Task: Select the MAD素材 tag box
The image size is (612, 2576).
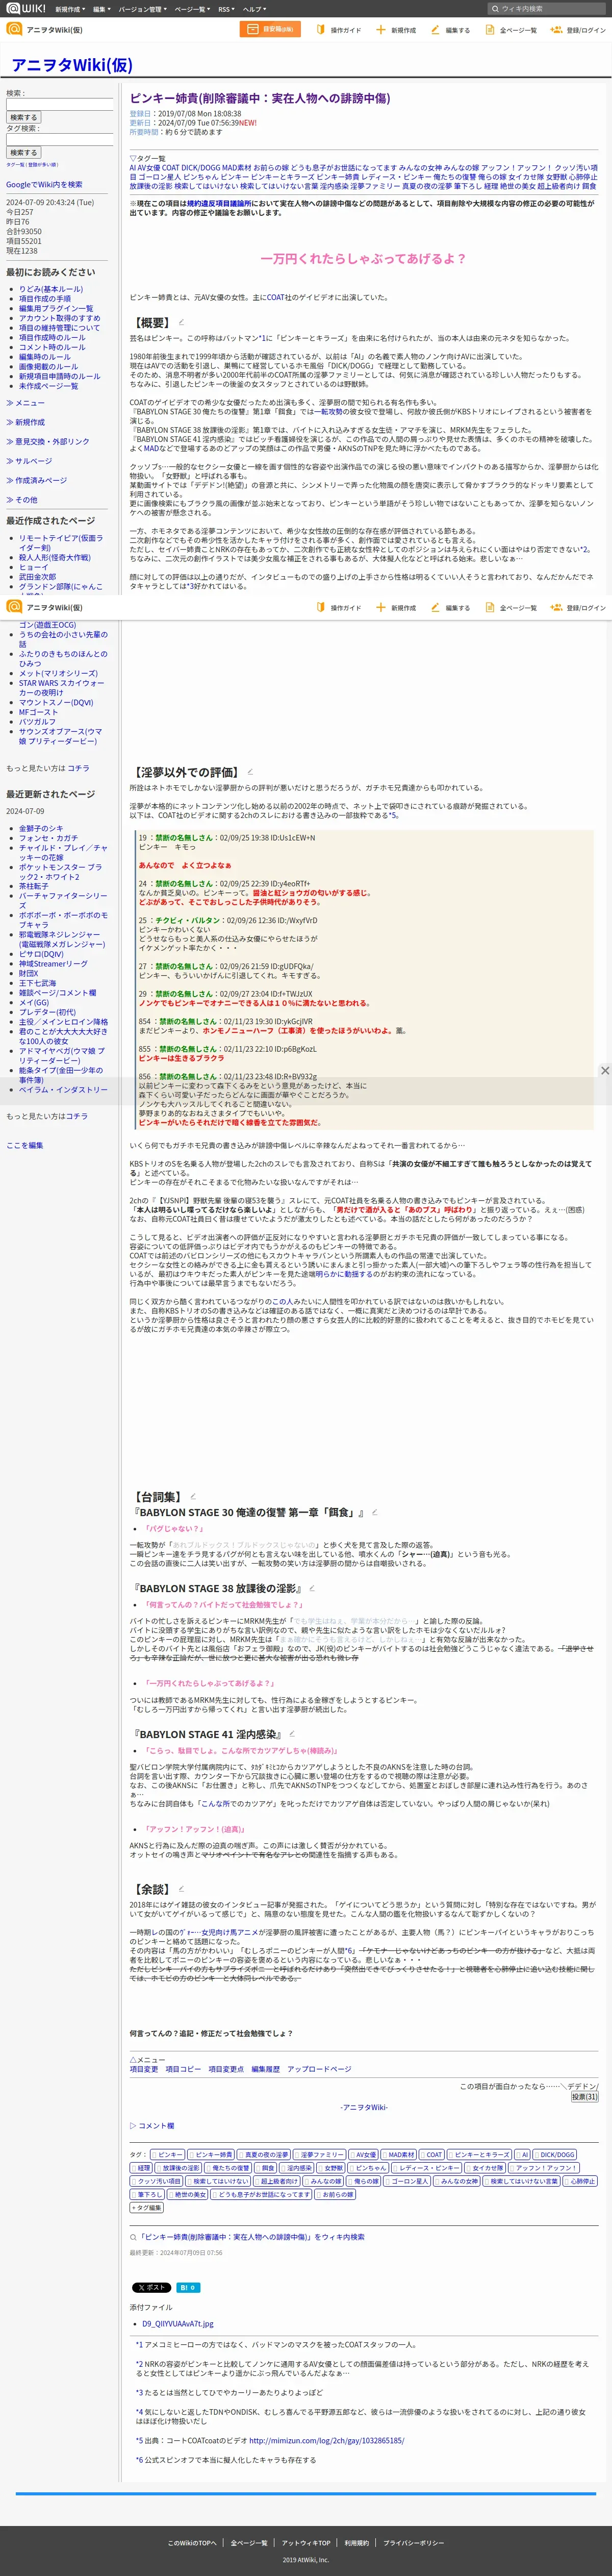Action: coord(399,2154)
